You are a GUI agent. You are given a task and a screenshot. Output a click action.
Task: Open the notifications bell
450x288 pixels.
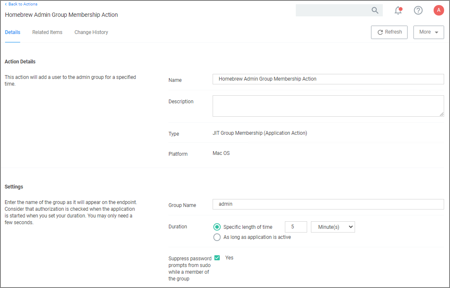click(x=398, y=10)
